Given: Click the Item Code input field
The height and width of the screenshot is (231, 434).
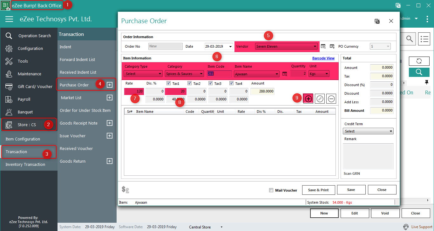Looking at the screenshot, I should coord(220,74).
